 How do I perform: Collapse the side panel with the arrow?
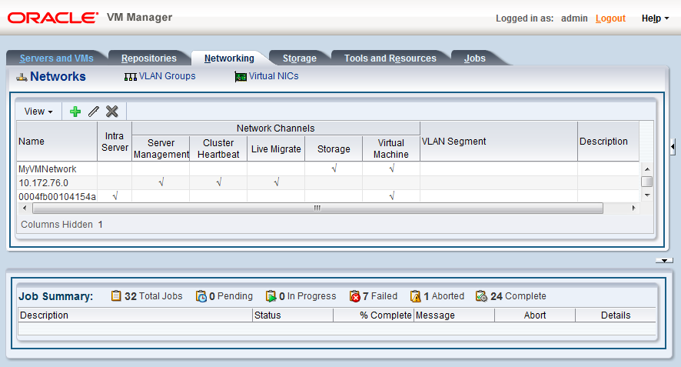coord(673,146)
